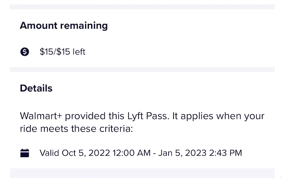Click the Amount remaining section header
The image size is (282, 178).
(x=64, y=25)
